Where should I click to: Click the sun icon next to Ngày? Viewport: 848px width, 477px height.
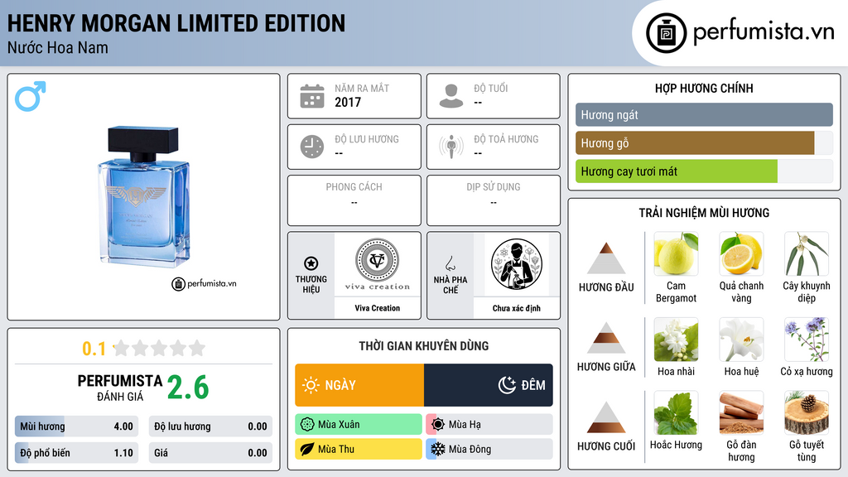[x=311, y=385]
